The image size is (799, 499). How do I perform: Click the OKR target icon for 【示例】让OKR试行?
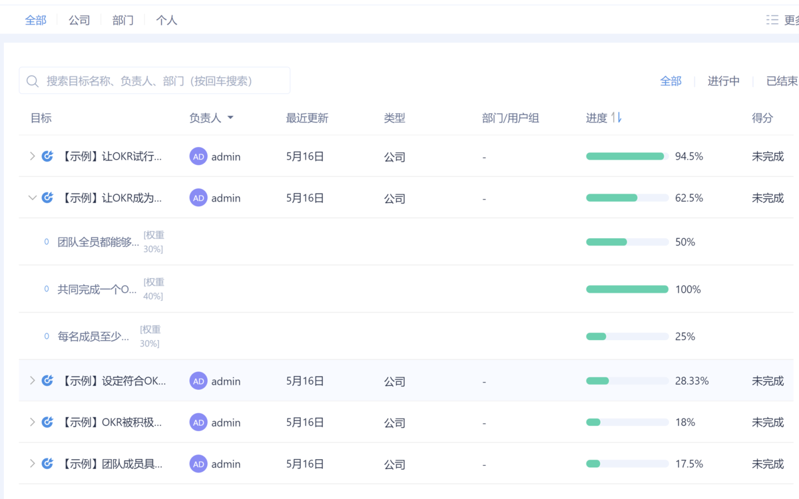point(47,156)
